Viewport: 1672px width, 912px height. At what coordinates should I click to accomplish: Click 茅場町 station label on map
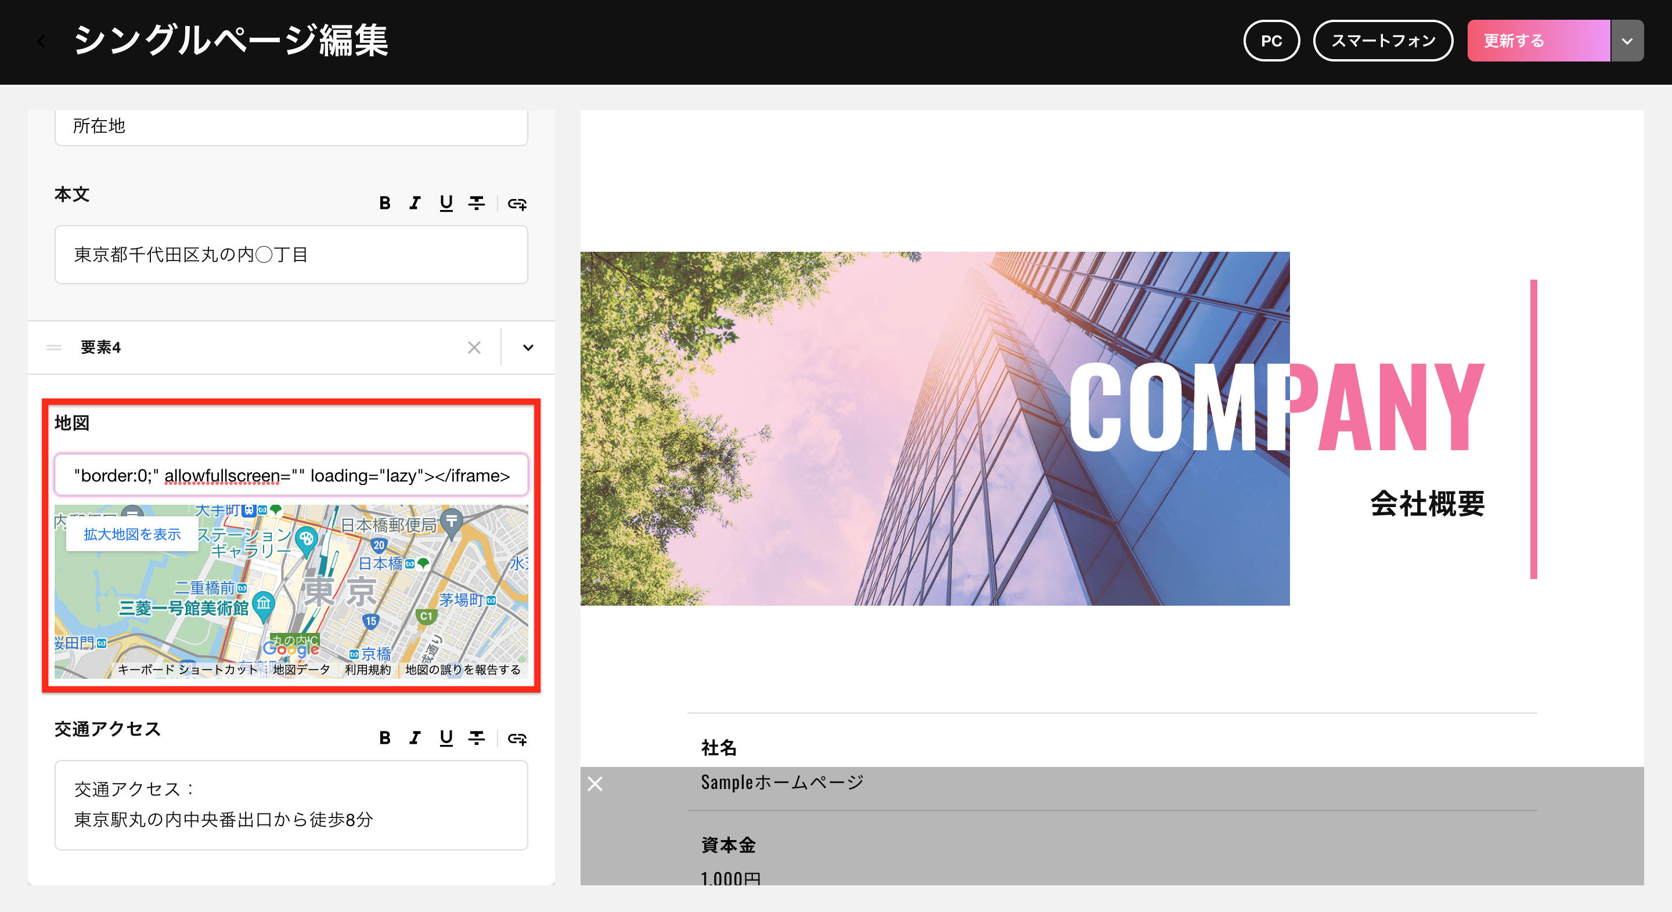pos(461,599)
